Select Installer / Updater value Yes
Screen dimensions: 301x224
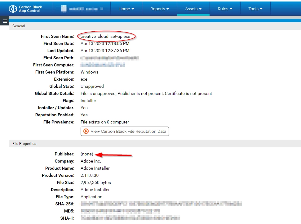84,108
